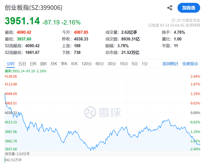Click the 3962.78 axis label

(11, 141)
